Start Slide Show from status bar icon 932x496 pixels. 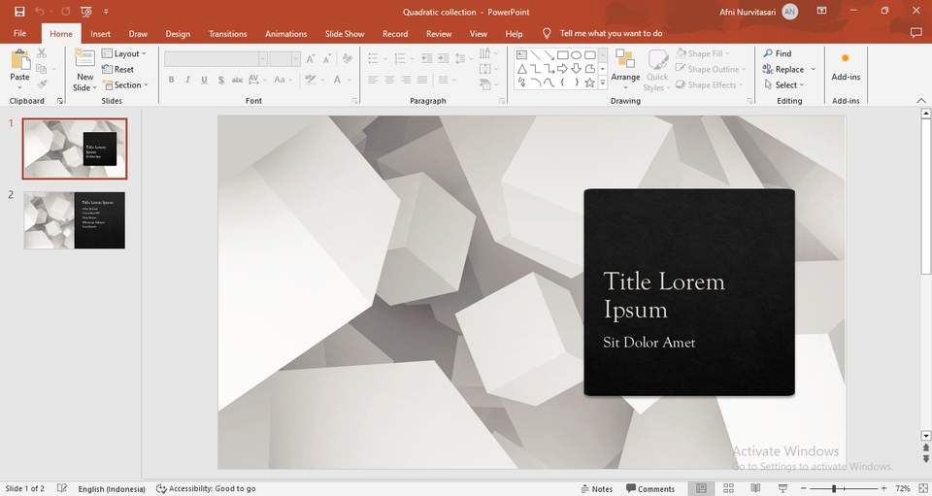click(782, 488)
